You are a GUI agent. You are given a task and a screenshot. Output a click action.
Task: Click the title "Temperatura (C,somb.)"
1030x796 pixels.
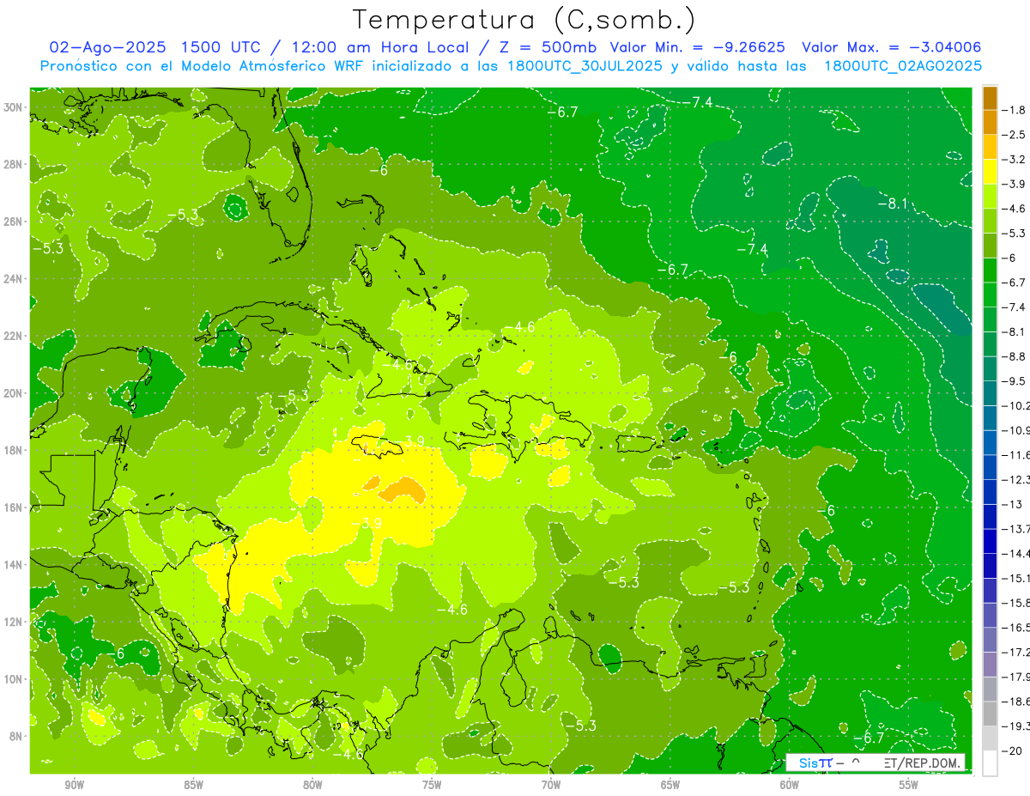coord(524,19)
